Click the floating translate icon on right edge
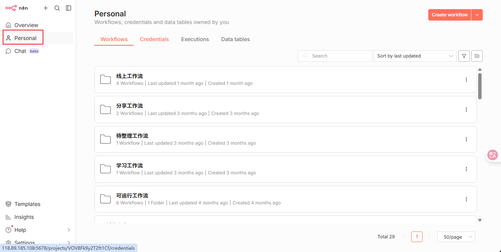The width and height of the screenshot is (501, 252). click(493, 155)
